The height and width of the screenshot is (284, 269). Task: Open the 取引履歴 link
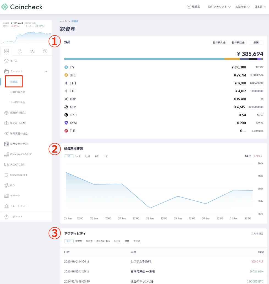(257, 234)
